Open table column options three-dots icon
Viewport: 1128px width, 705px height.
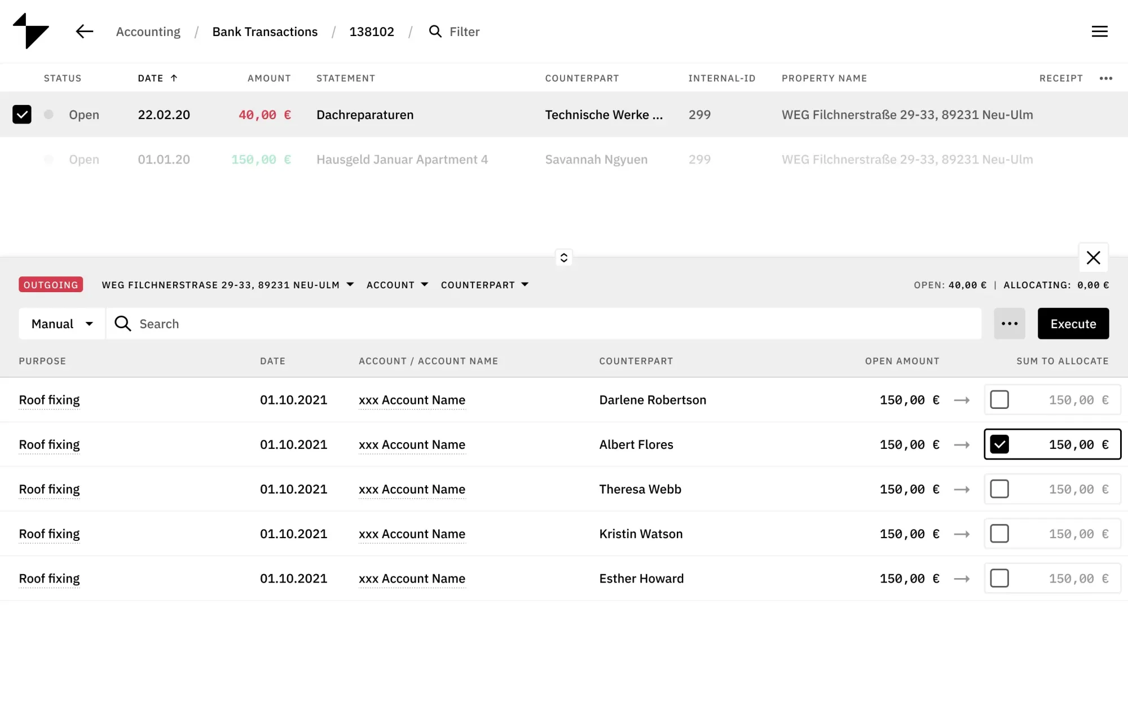click(1105, 78)
